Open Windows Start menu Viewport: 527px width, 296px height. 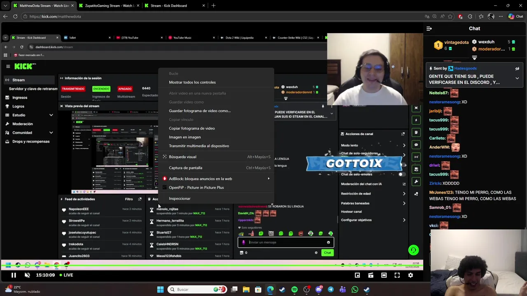(160, 289)
